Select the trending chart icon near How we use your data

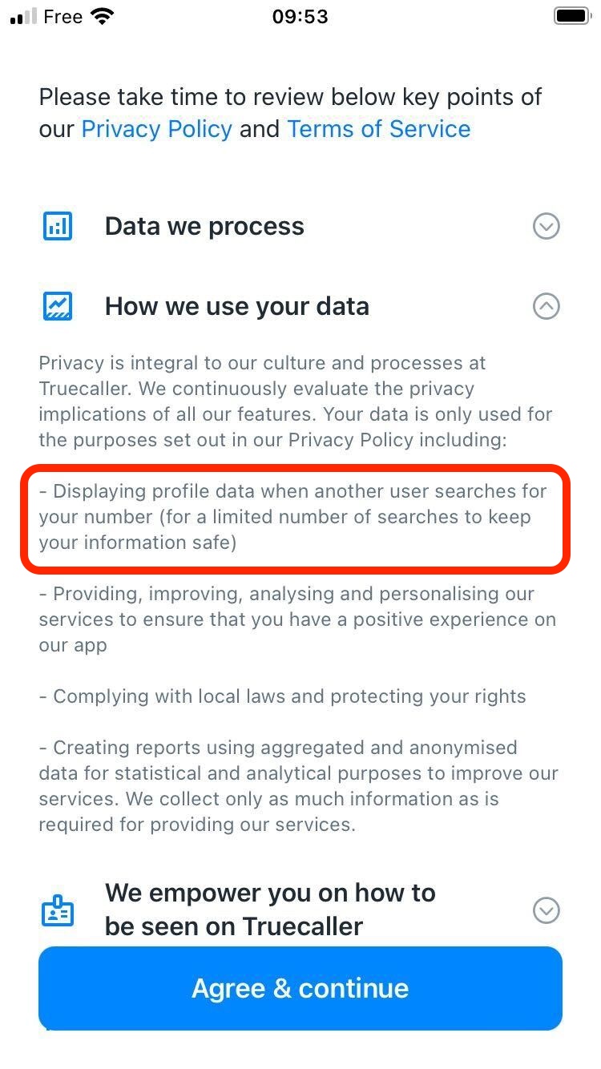coord(57,305)
